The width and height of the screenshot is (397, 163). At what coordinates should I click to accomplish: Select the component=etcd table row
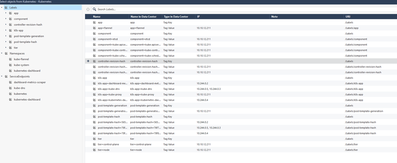coord(107,39)
